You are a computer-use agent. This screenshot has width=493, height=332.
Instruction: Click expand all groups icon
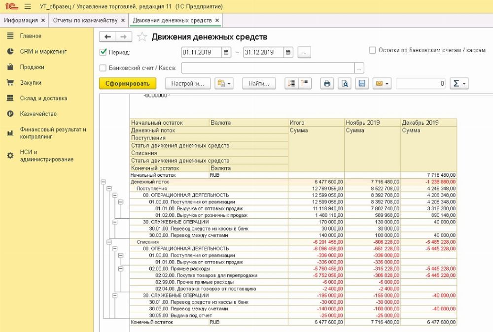tap(291, 84)
